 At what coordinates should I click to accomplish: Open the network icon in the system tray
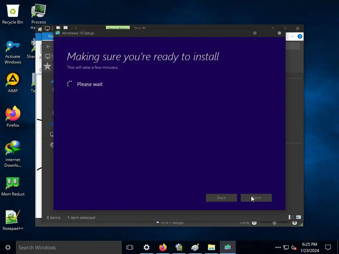click(286, 247)
